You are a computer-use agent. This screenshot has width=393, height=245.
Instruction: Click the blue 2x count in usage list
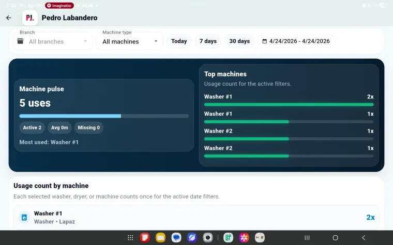[370, 217]
